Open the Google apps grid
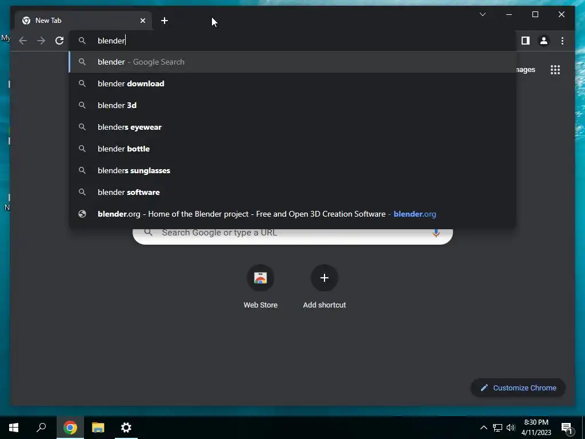The height and width of the screenshot is (439, 585). [x=555, y=70]
